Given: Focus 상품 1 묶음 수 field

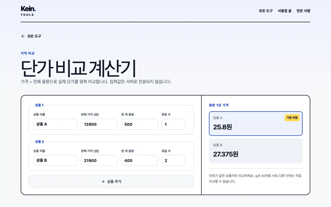Looking at the screenshot, I should 173,124.
